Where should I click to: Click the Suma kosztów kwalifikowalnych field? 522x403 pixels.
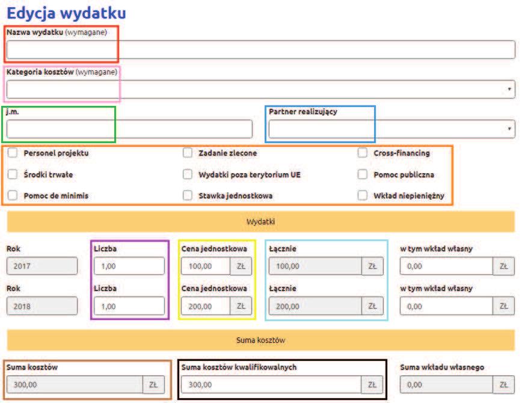click(x=271, y=385)
